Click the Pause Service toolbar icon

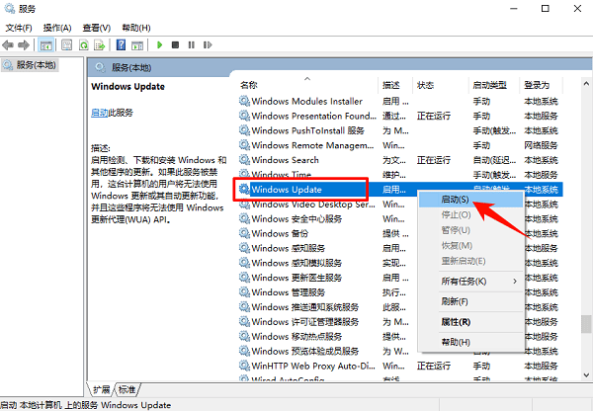190,45
